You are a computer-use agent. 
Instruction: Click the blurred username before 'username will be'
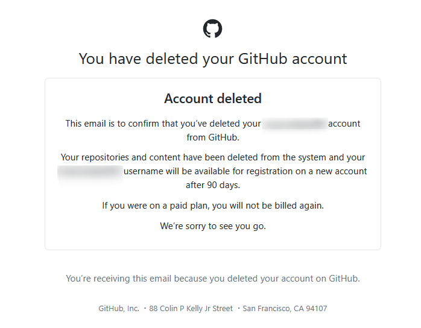pyautogui.click(x=90, y=171)
